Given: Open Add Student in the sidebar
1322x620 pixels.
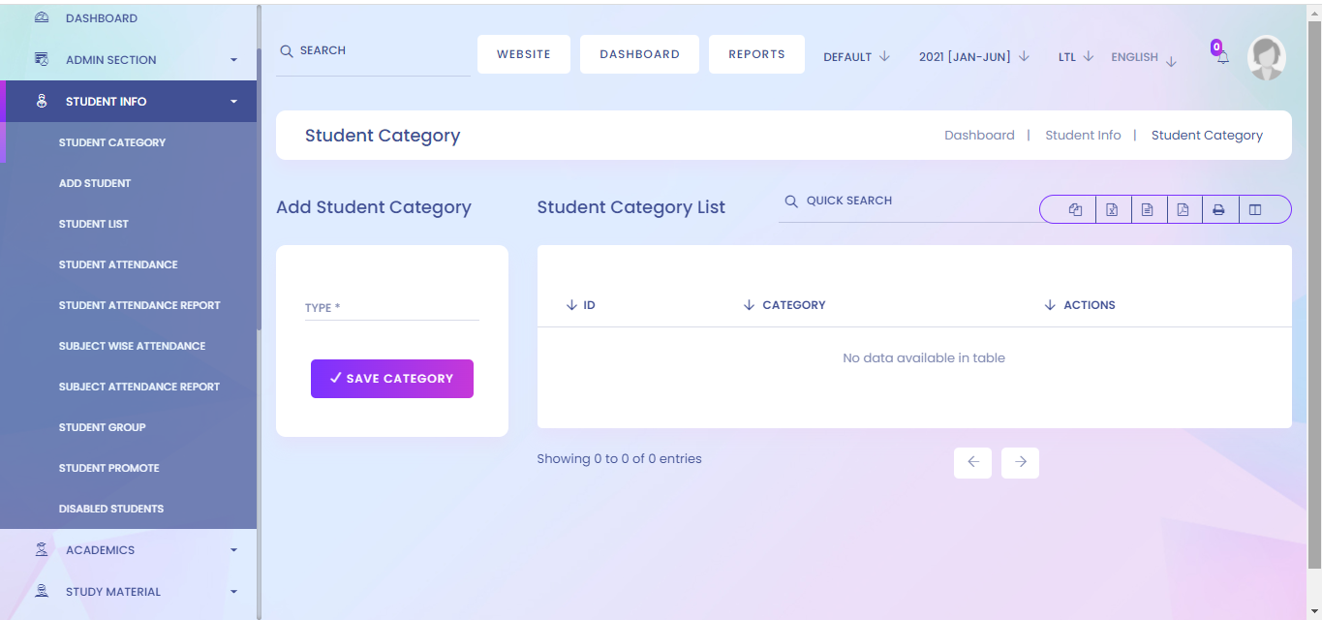Looking at the screenshot, I should pos(95,183).
